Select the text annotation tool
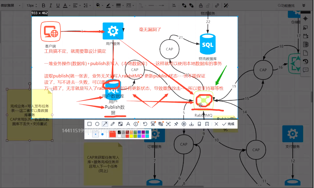The height and width of the screenshot is (188, 314). point(129,124)
